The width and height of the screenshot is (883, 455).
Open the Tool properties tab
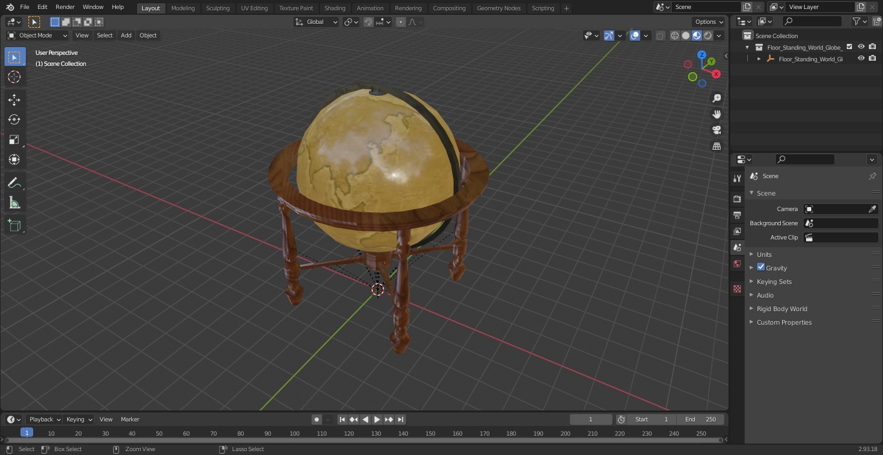[737, 178]
